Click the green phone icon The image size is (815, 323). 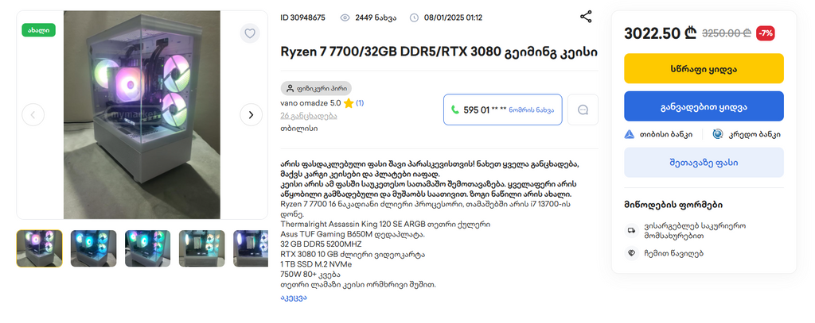click(454, 110)
